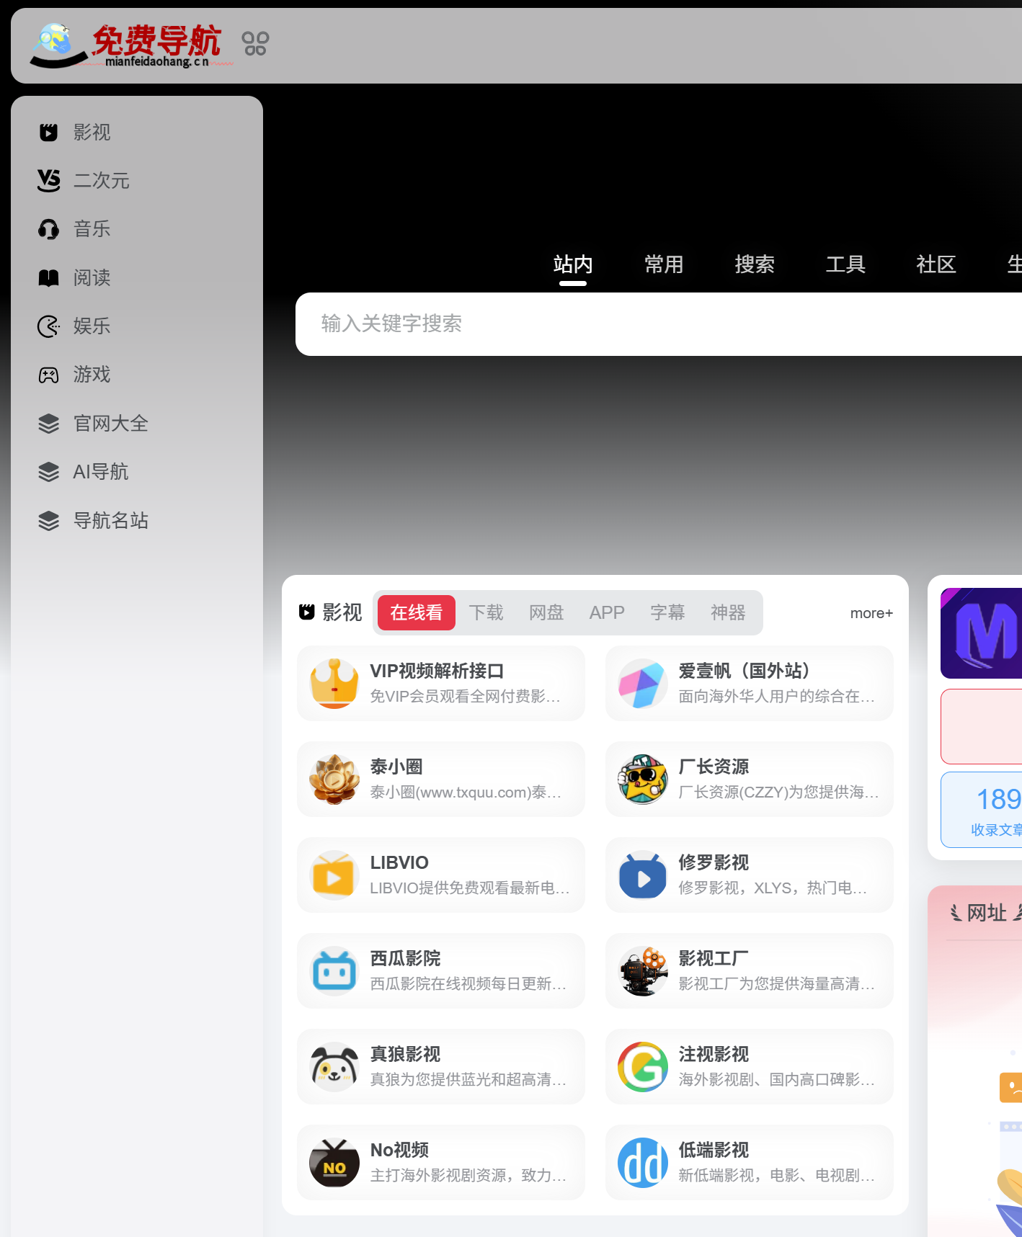Click the 娱乐 pacman icon in sidebar
This screenshot has width=1022, height=1237.
[x=48, y=326]
